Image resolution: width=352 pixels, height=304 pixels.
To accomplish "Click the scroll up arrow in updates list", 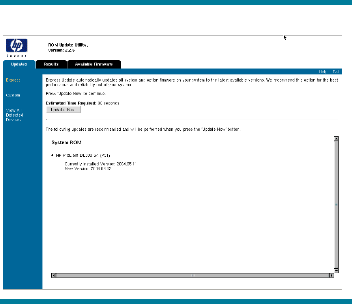I will tap(336, 139).
